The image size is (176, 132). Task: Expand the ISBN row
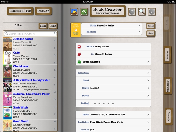[113, 114]
